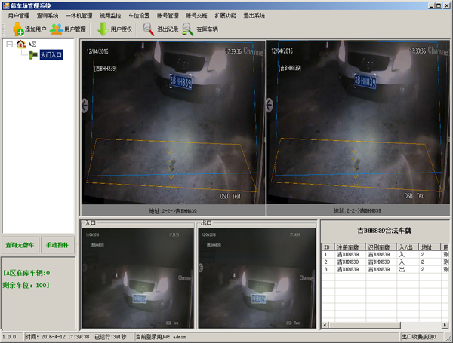This screenshot has width=453, height=343.
Task: Click address caption under right main video
Action: pyautogui.click(x=357, y=211)
